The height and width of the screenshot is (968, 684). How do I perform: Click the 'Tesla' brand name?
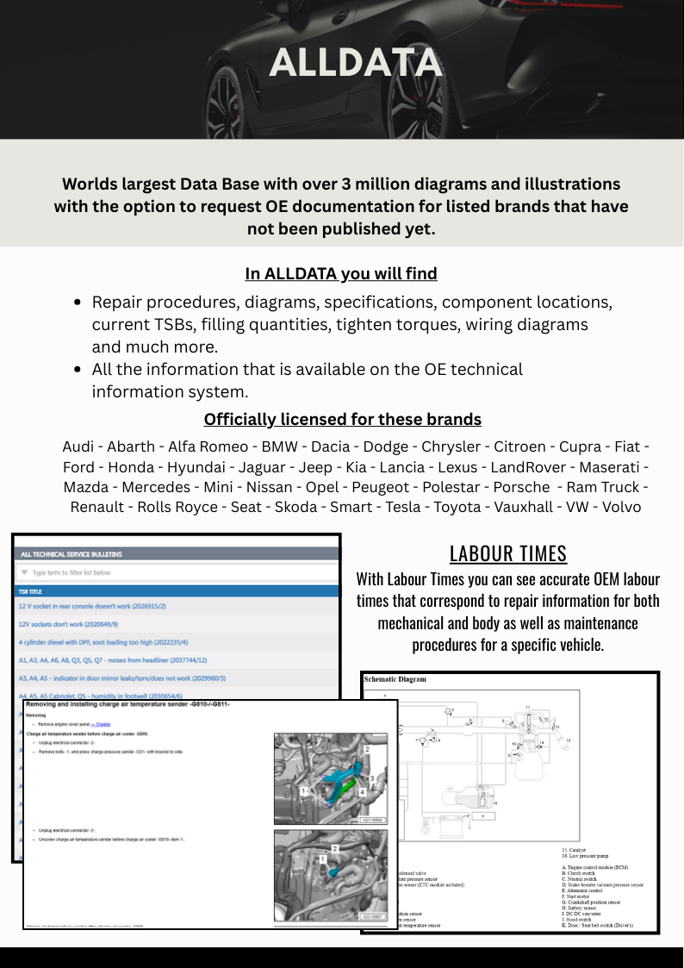tap(402, 507)
